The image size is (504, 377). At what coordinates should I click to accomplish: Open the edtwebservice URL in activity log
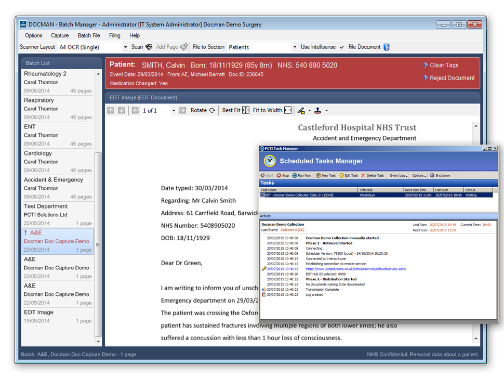356,269
